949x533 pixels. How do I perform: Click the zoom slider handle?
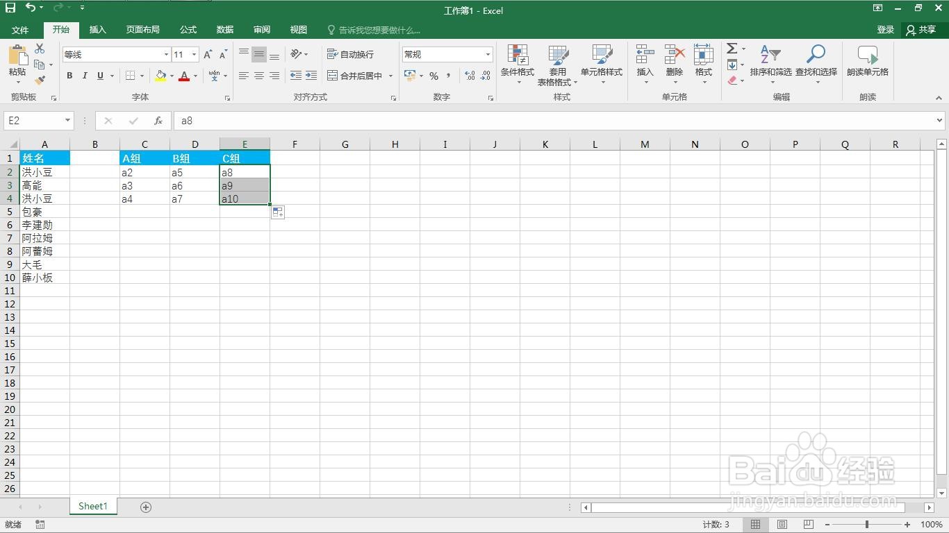[x=867, y=525]
